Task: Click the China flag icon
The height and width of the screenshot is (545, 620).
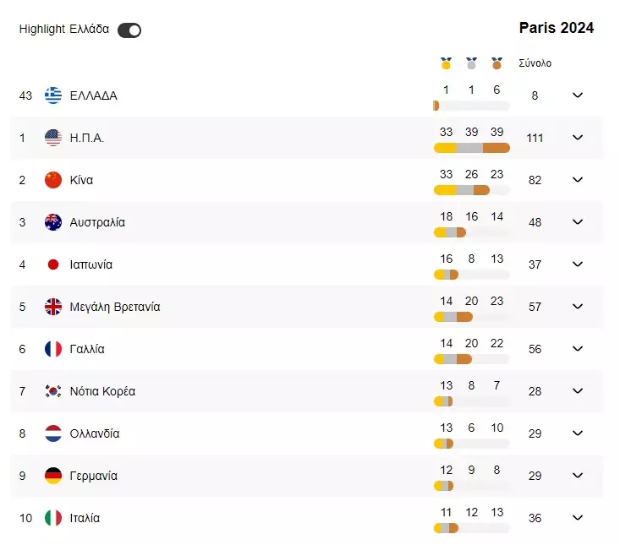Action: click(x=53, y=180)
